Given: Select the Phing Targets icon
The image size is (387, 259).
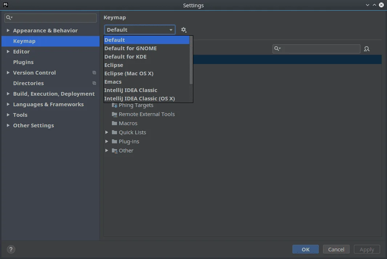Looking at the screenshot, I should [x=114, y=105].
